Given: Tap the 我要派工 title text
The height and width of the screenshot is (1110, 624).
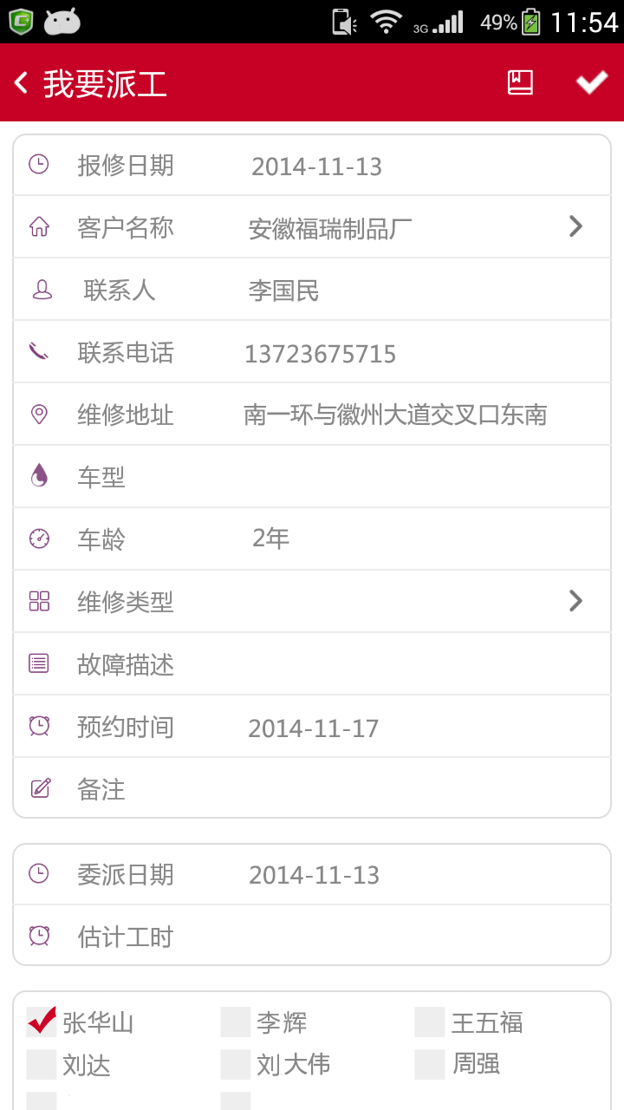Looking at the screenshot, I should click(x=105, y=84).
